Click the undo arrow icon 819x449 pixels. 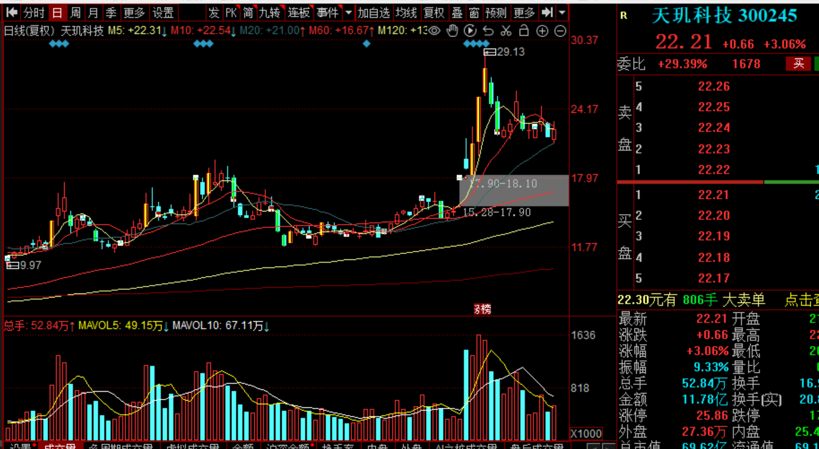tap(488, 30)
